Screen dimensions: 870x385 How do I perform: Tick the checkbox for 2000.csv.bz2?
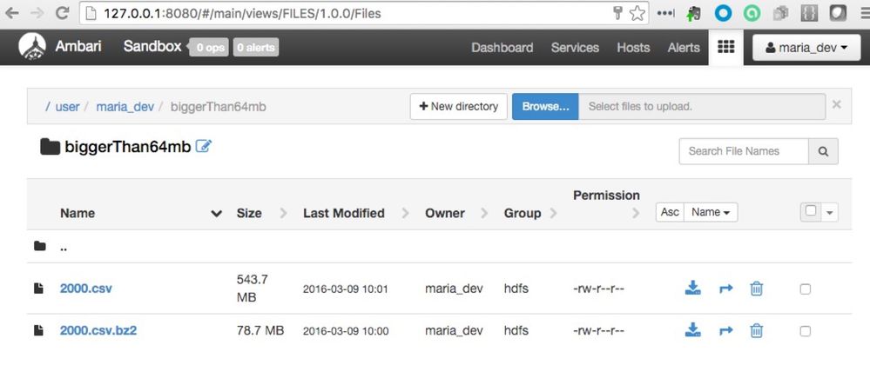tap(805, 331)
